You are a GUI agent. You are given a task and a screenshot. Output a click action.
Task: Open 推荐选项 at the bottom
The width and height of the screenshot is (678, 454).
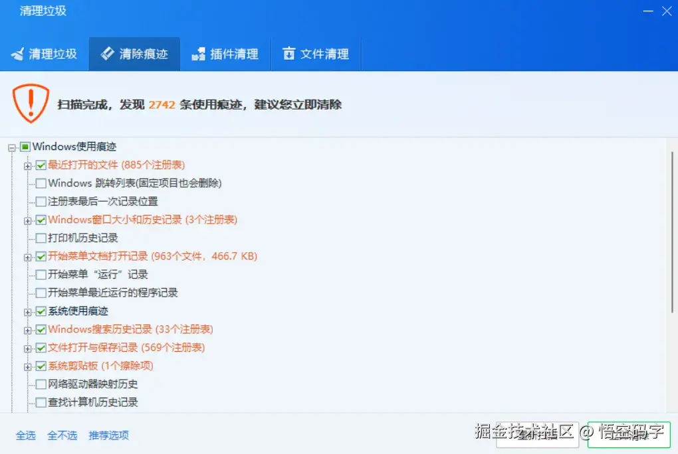108,435
